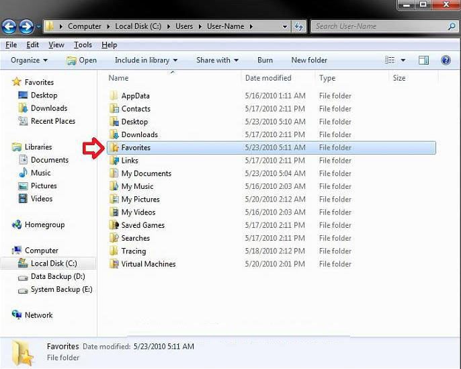Select System Backup (E:) drive
Viewport: 461px width, 369px height.
[x=61, y=289]
